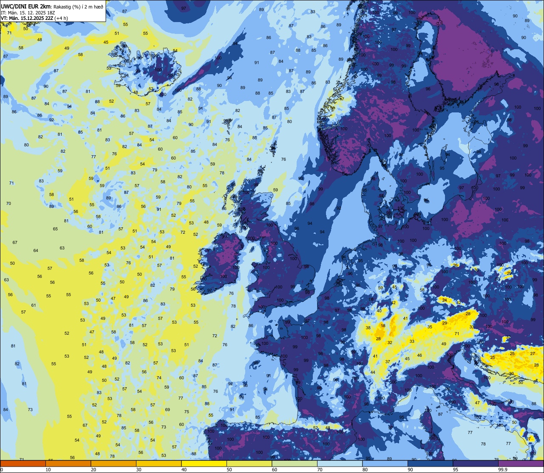Click the 40–50 bright yellow legend band
Viewport: 544px width, 473px height.
[x=204, y=464]
